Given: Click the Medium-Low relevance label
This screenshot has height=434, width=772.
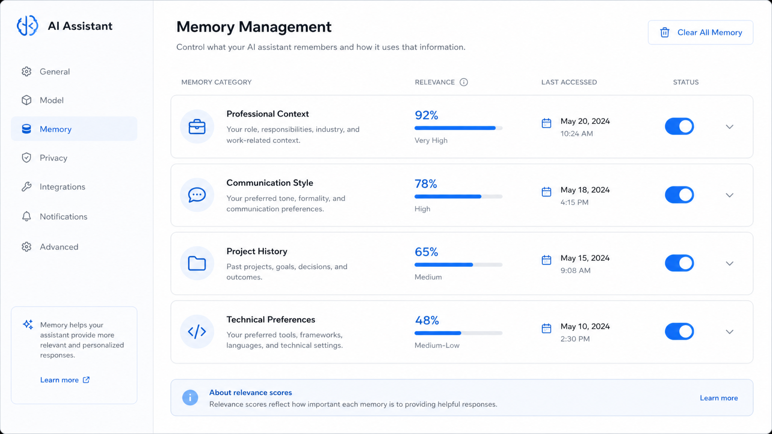Looking at the screenshot, I should pyautogui.click(x=437, y=345).
